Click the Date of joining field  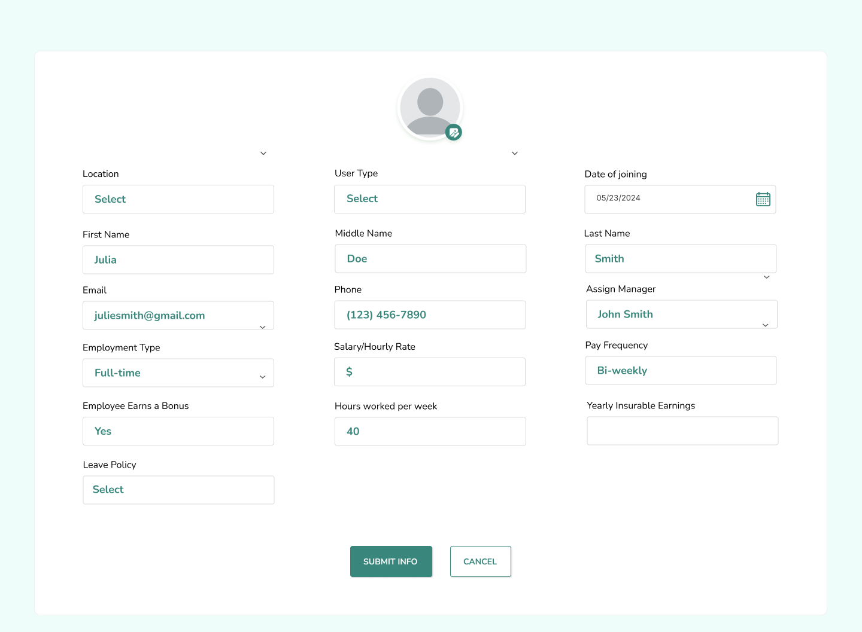[x=680, y=199]
